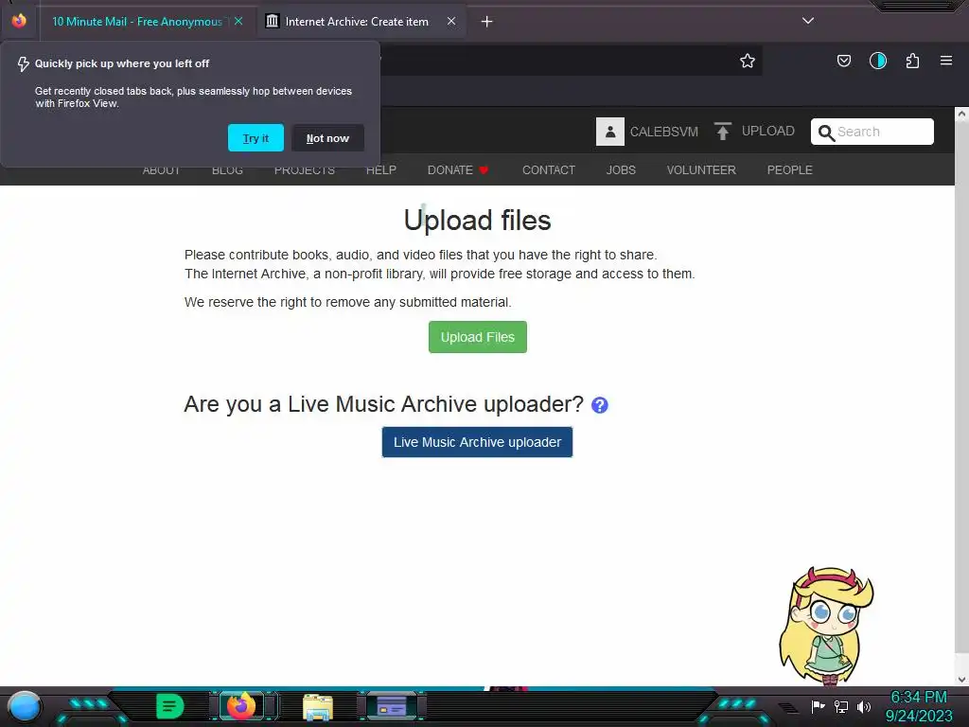This screenshot has height=727, width=969.
Task: Open the half-circle account icon in the toolbar
Action: click(877, 61)
